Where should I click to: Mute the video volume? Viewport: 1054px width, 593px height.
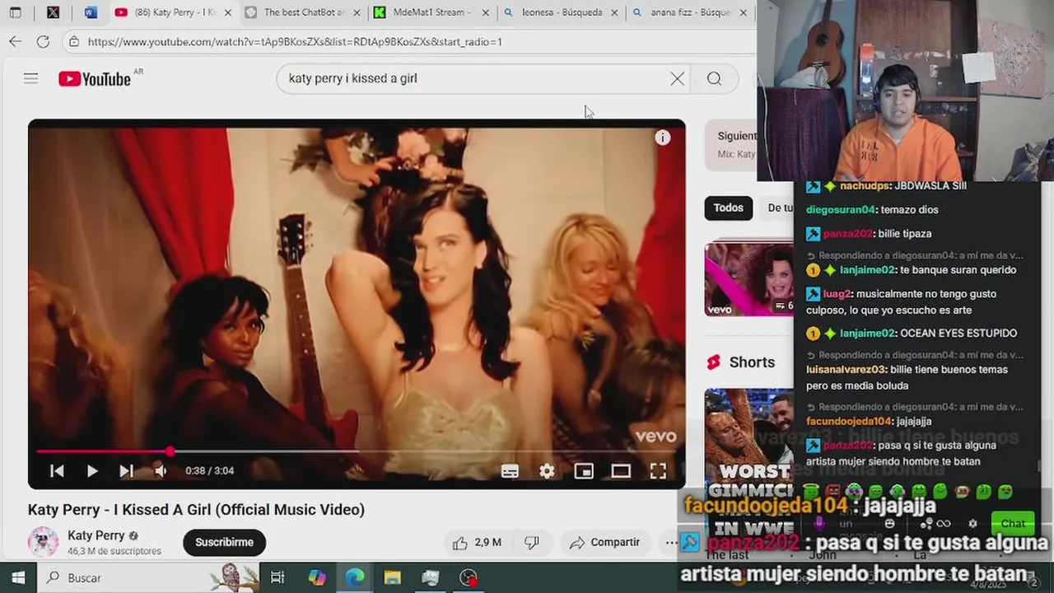click(x=161, y=471)
